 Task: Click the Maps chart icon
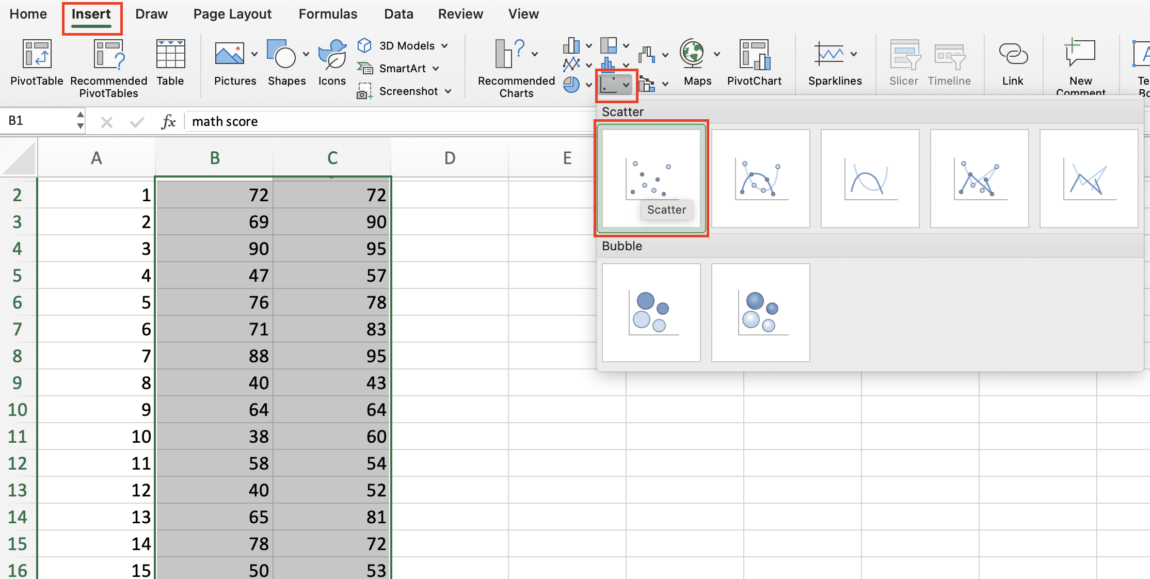click(692, 54)
